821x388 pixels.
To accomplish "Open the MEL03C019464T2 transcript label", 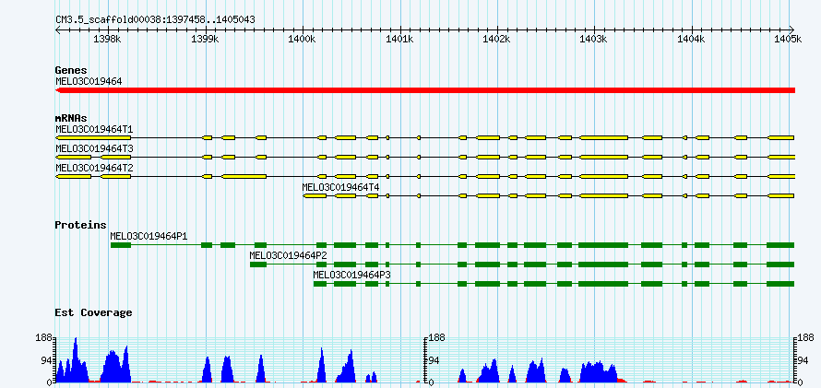I will click(x=94, y=168).
